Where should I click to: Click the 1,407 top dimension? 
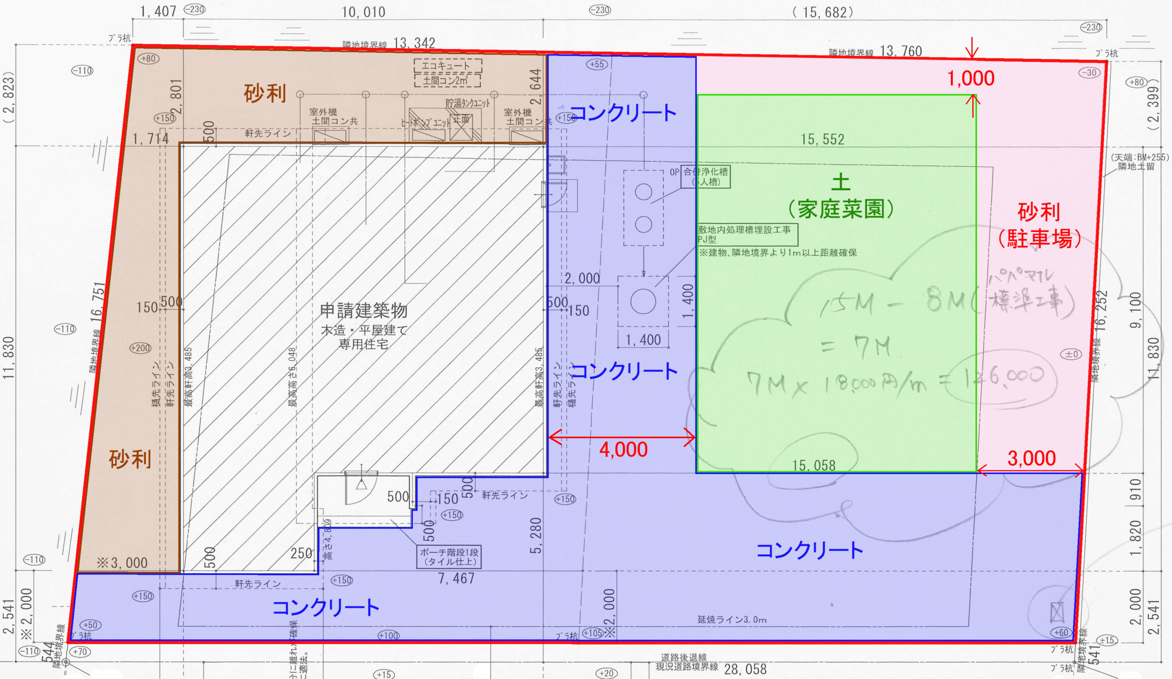pyautogui.click(x=158, y=11)
